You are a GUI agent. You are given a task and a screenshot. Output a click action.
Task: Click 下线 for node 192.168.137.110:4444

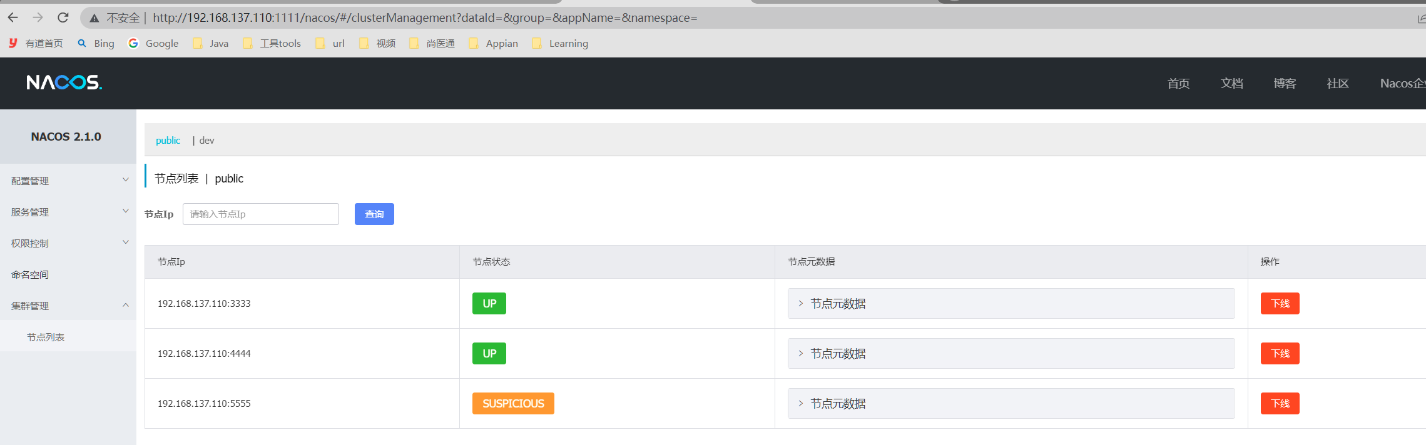click(1280, 353)
